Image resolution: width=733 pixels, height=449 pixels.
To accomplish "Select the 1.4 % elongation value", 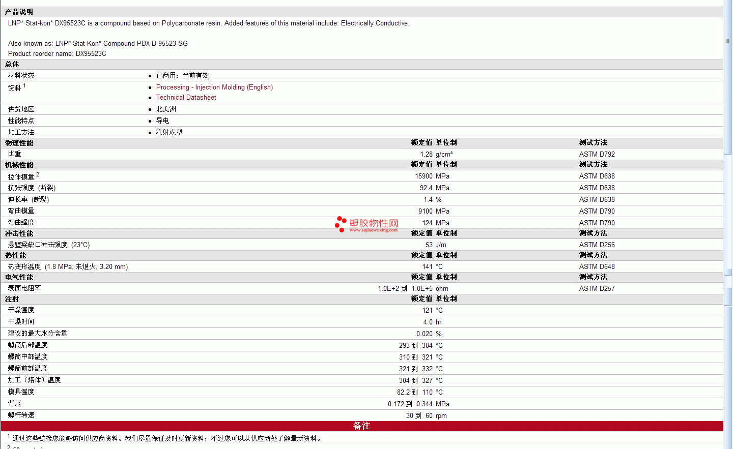I will (x=433, y=200).
